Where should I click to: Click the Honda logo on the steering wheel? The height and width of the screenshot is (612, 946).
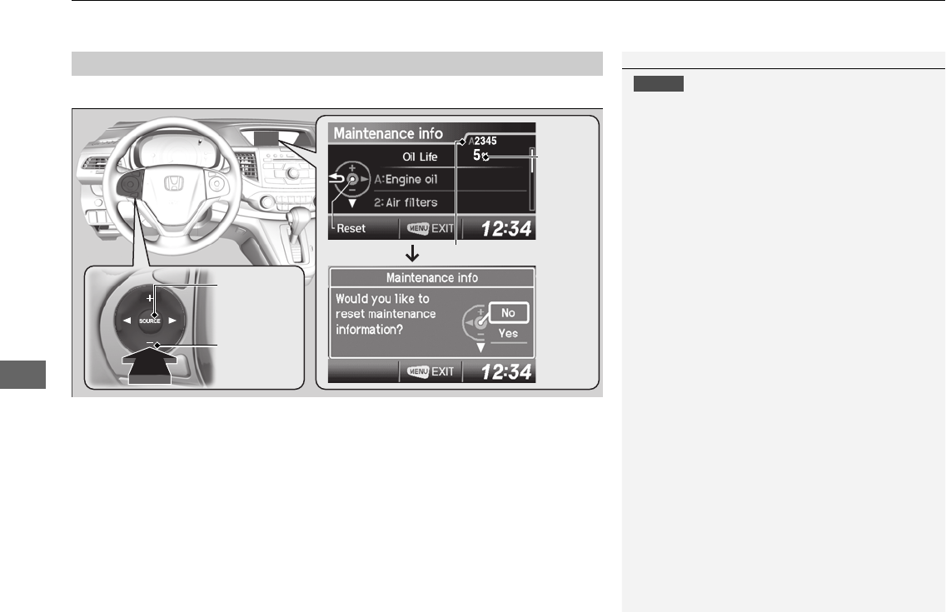coord(173,183)
